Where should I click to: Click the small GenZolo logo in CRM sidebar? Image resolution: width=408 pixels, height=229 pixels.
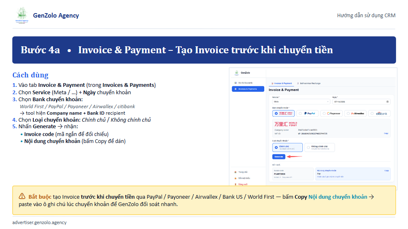237,73
